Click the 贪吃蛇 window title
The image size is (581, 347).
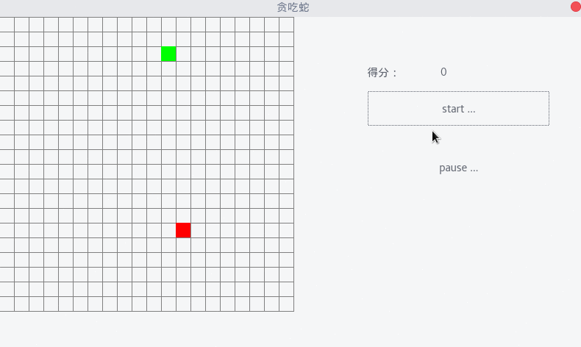click(293, 7)
